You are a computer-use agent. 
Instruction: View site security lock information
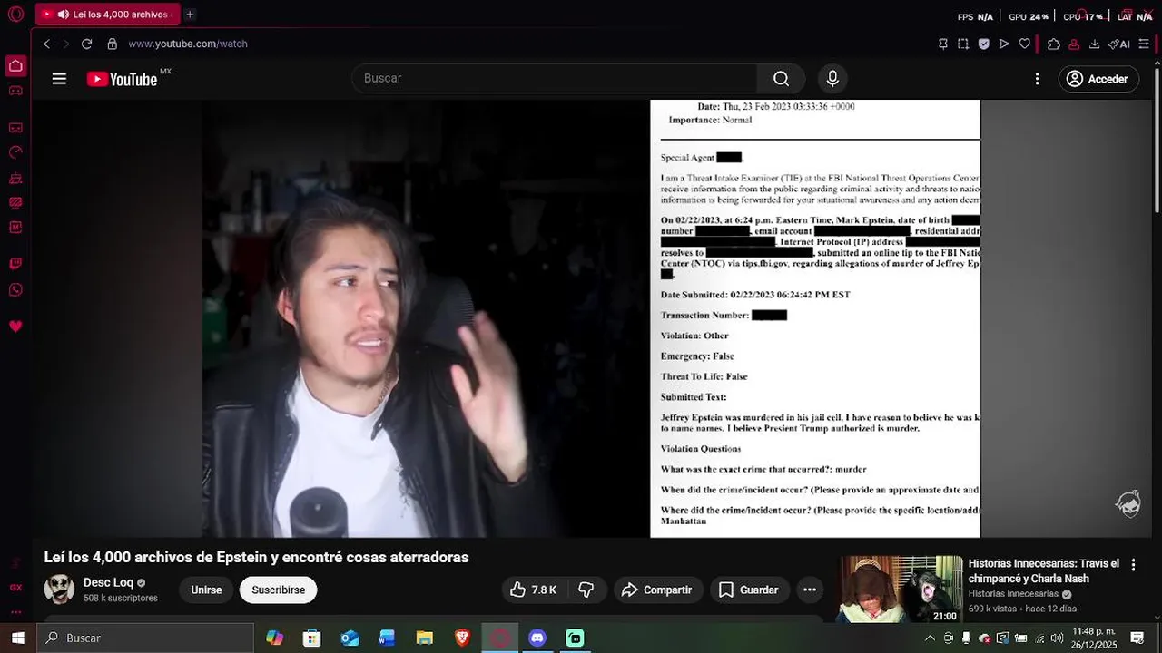pos(113,44)
